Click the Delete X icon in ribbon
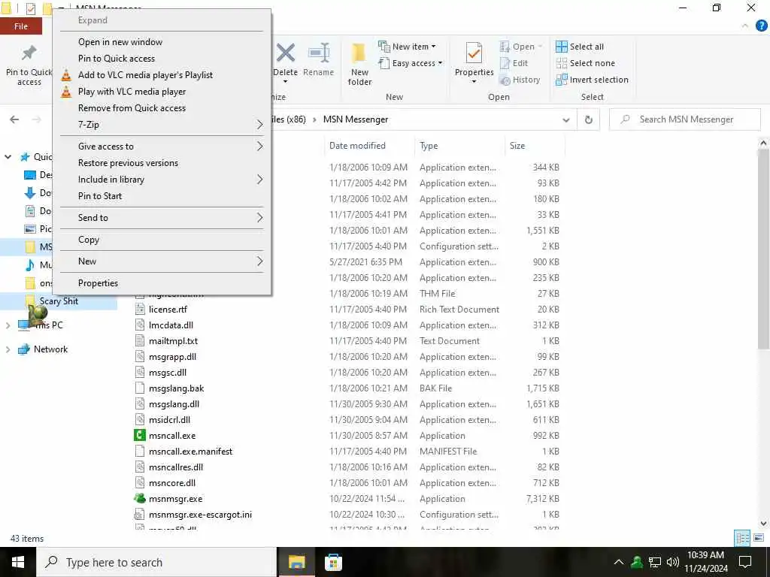The image size is (770, 577). click(285, 53)
